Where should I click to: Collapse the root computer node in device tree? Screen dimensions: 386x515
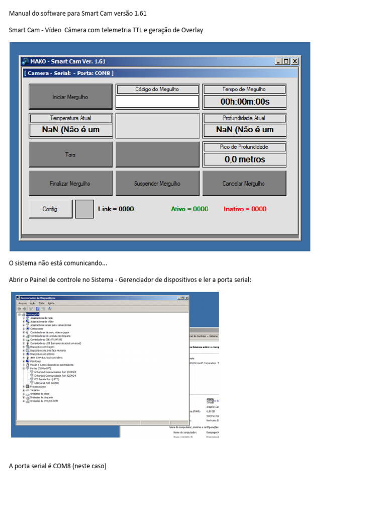coord(20,314)
